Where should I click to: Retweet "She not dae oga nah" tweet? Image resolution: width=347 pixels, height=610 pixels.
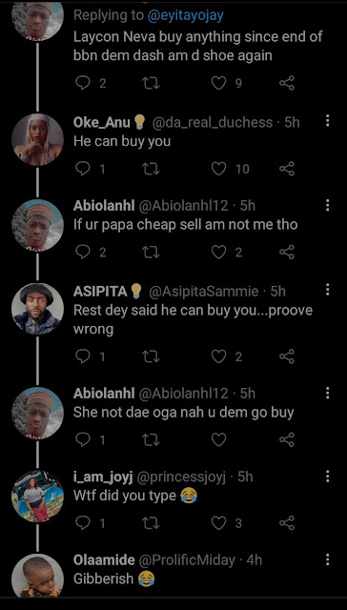[x=151, y=440]
